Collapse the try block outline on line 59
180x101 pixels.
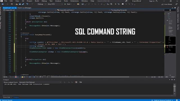point(16,38)
